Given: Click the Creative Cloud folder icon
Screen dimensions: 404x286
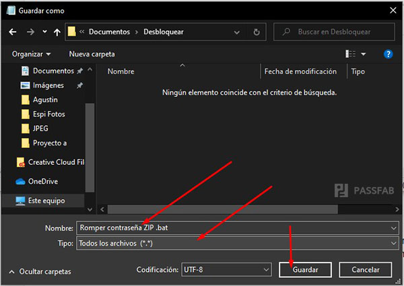Looking at the screenshot, I should pyautogui.click(x=21, y=162).
